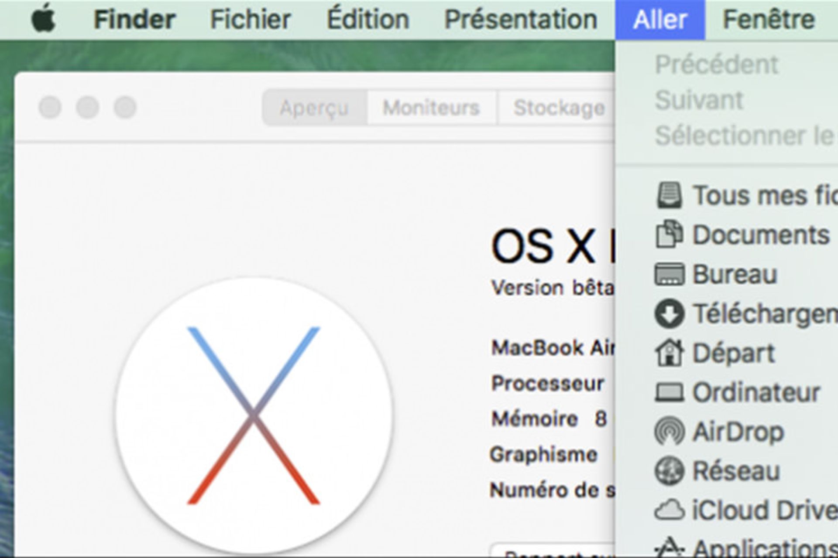838x558 pixels.
Task: Close the open Aller menu
Action: point(660,20)
